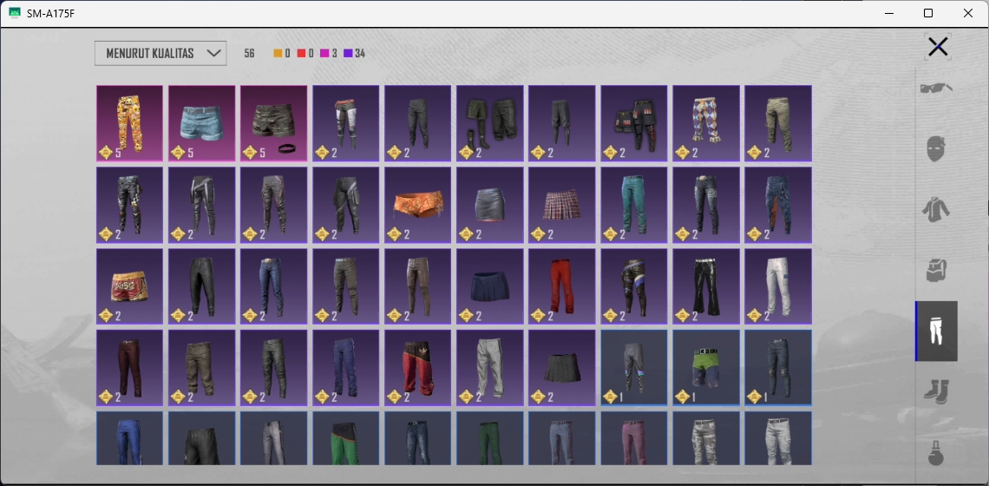The height and width of the screenshot is (486, 989).
Task: Click the red quality count indicator
Action: [305, 54]
